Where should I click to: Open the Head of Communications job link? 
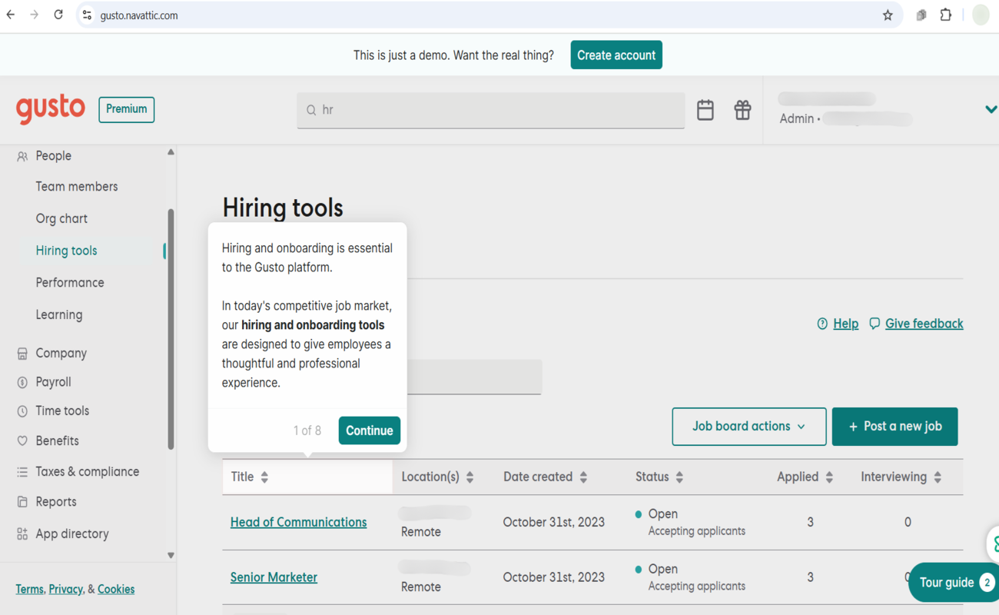(298, 522)
